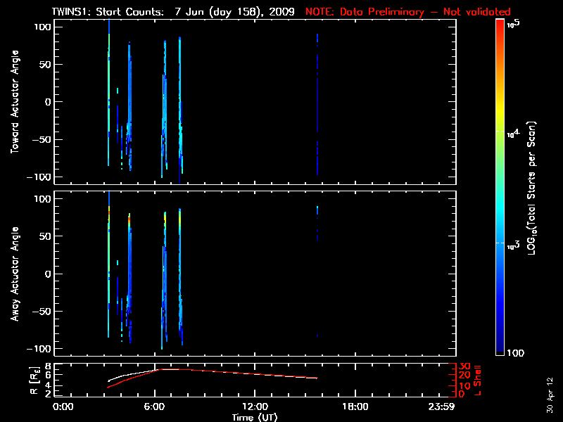Image resolution: width=563 pixels, height=422 pixels.
Task: Click the 18:00 time tick label
Action: click(x=355, y=407)
